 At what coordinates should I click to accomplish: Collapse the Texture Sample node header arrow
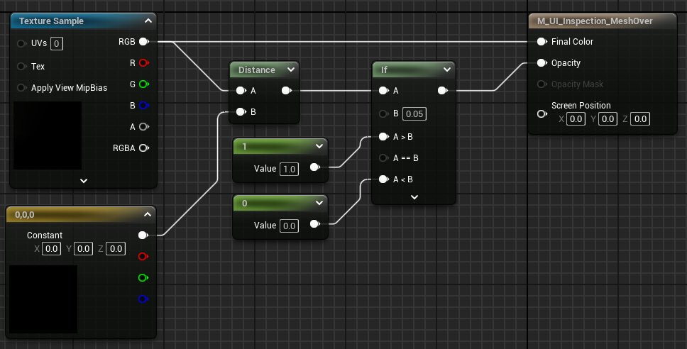coord(148,21)
